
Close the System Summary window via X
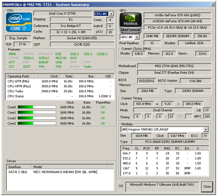coord(212,5)
